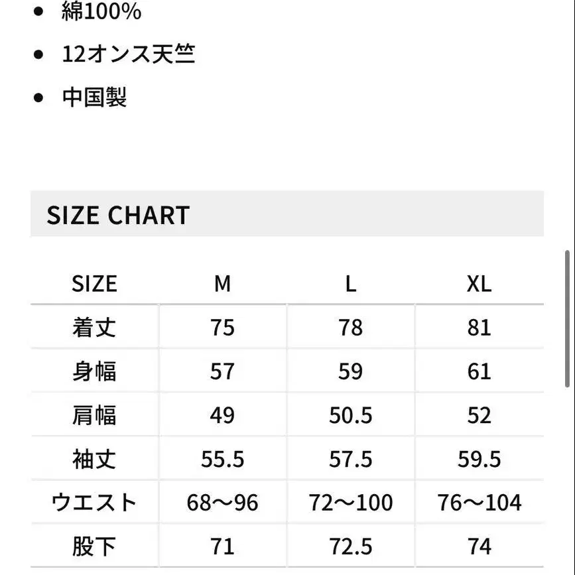Select the XL size column header
575x575 pixels.
pos(479,284)
